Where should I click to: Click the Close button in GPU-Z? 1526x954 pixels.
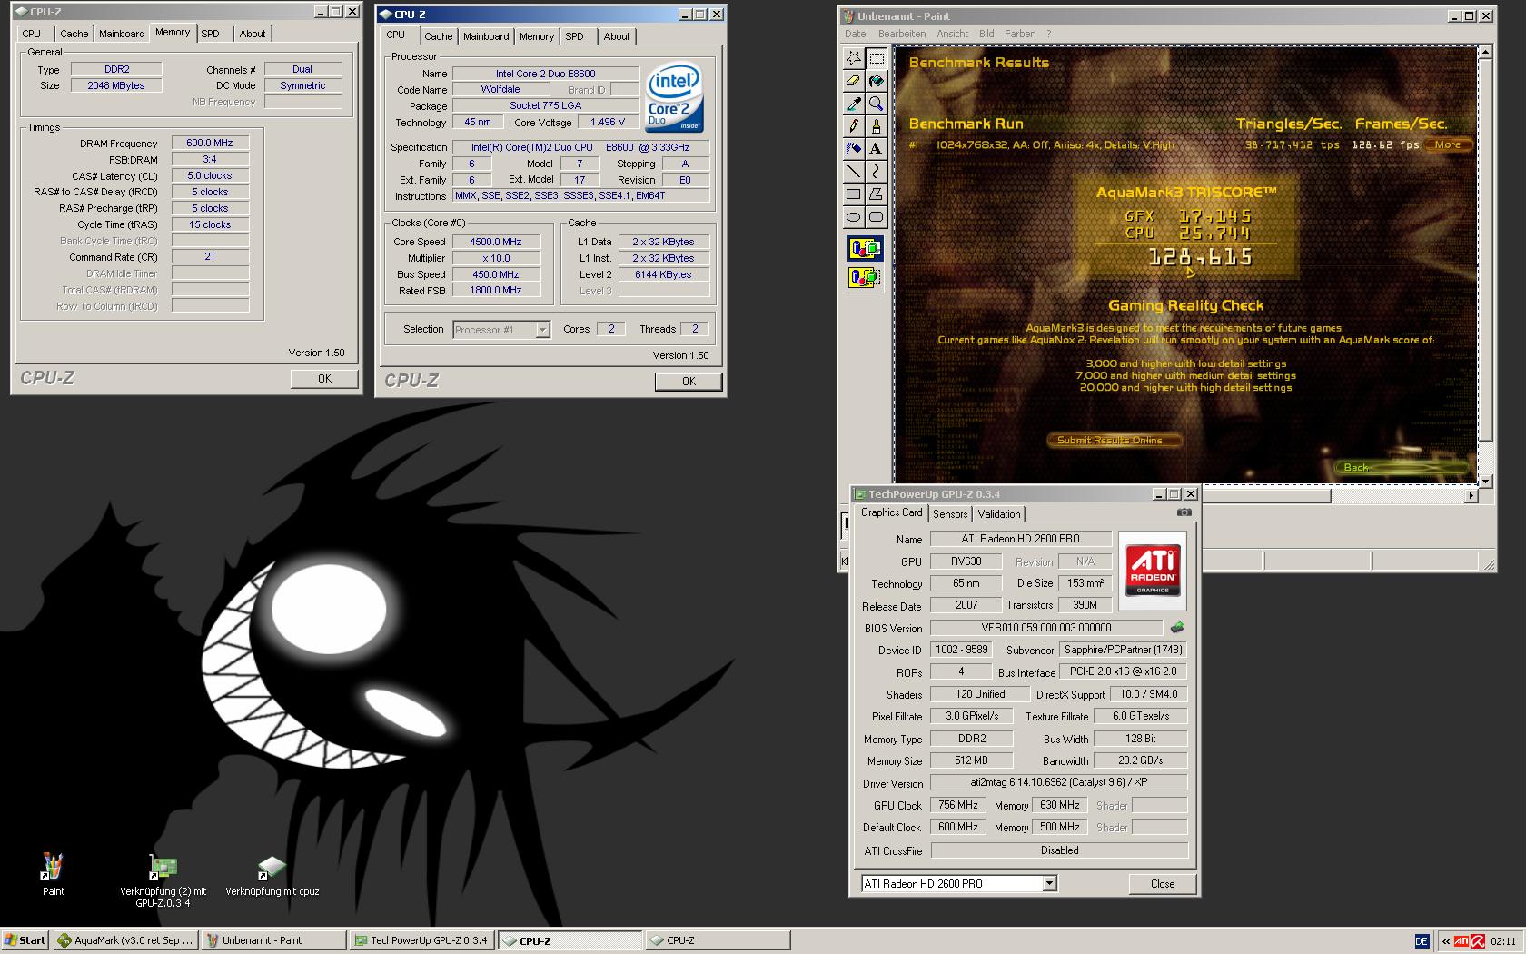point(1163,884)
